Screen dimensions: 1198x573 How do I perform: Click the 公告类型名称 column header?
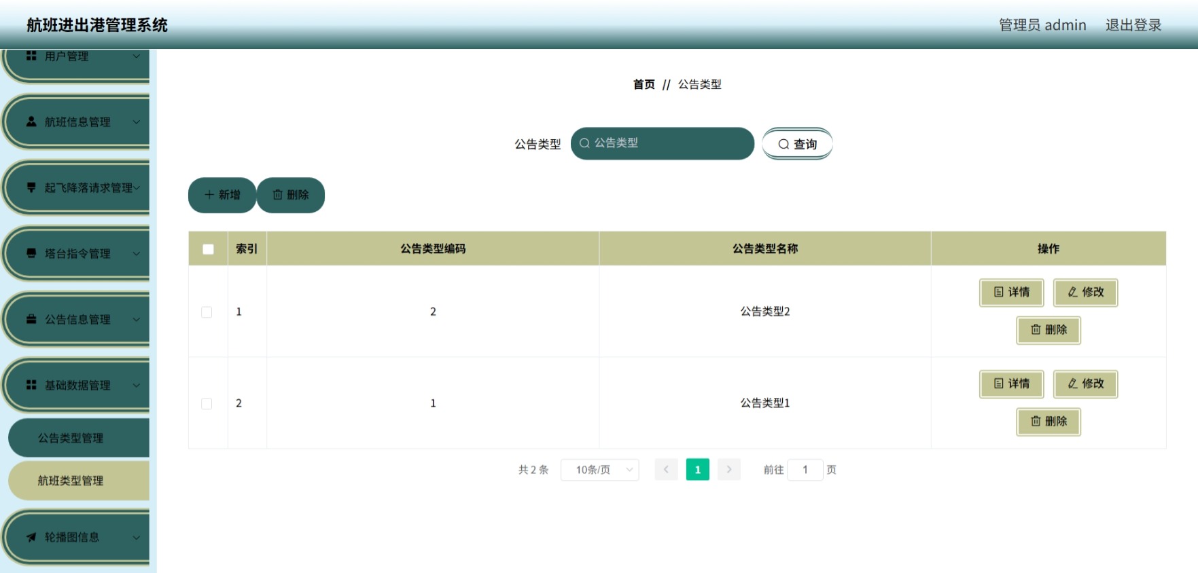click(765, 248)
